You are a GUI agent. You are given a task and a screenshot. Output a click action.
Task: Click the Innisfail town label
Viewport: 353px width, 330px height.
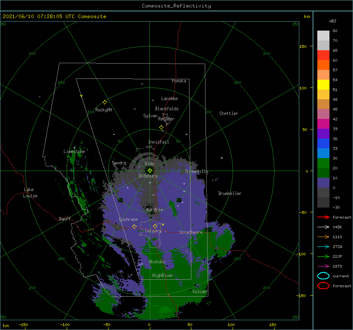pos(158,142)
